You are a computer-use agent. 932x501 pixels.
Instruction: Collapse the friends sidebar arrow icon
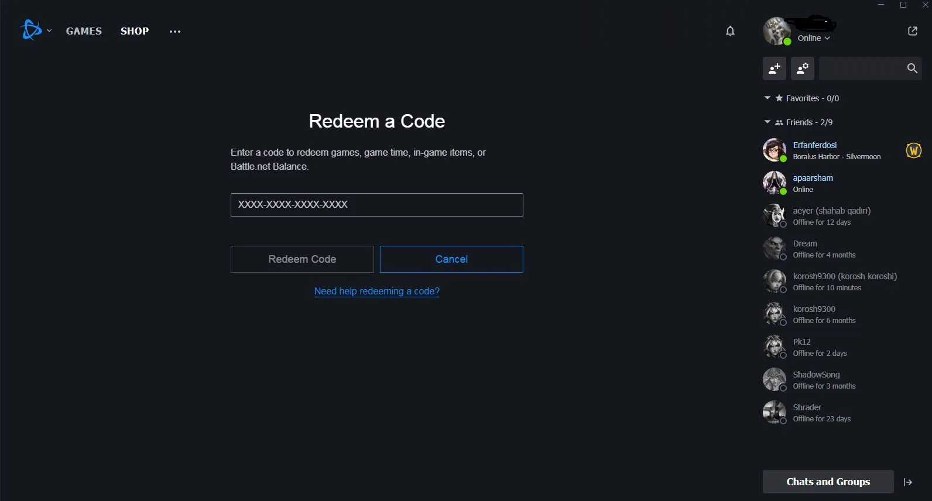[x=908, y=482]
